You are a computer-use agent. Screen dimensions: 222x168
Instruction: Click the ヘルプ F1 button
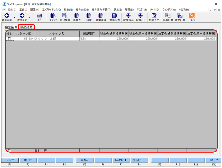click(10, 160)
